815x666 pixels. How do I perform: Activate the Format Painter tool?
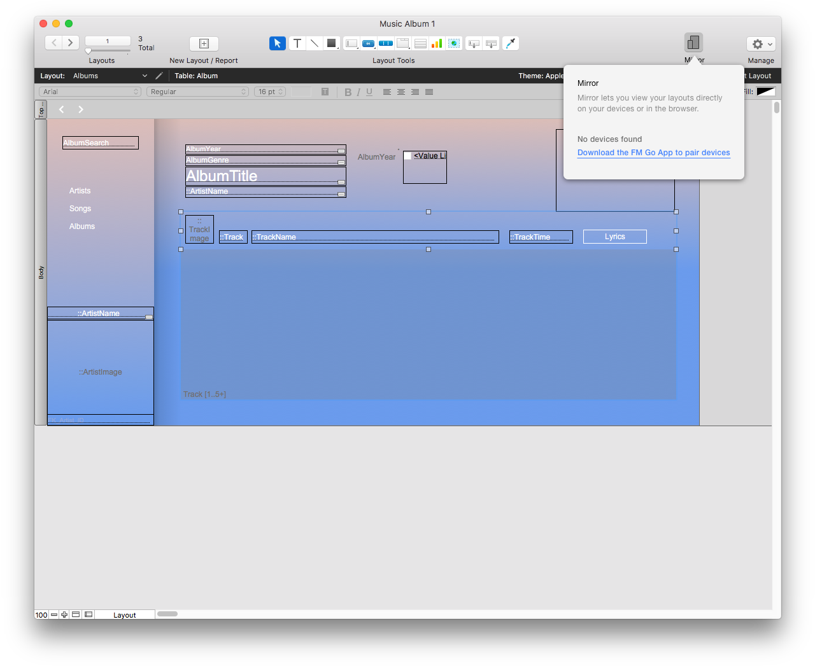(x=511, y=43)
